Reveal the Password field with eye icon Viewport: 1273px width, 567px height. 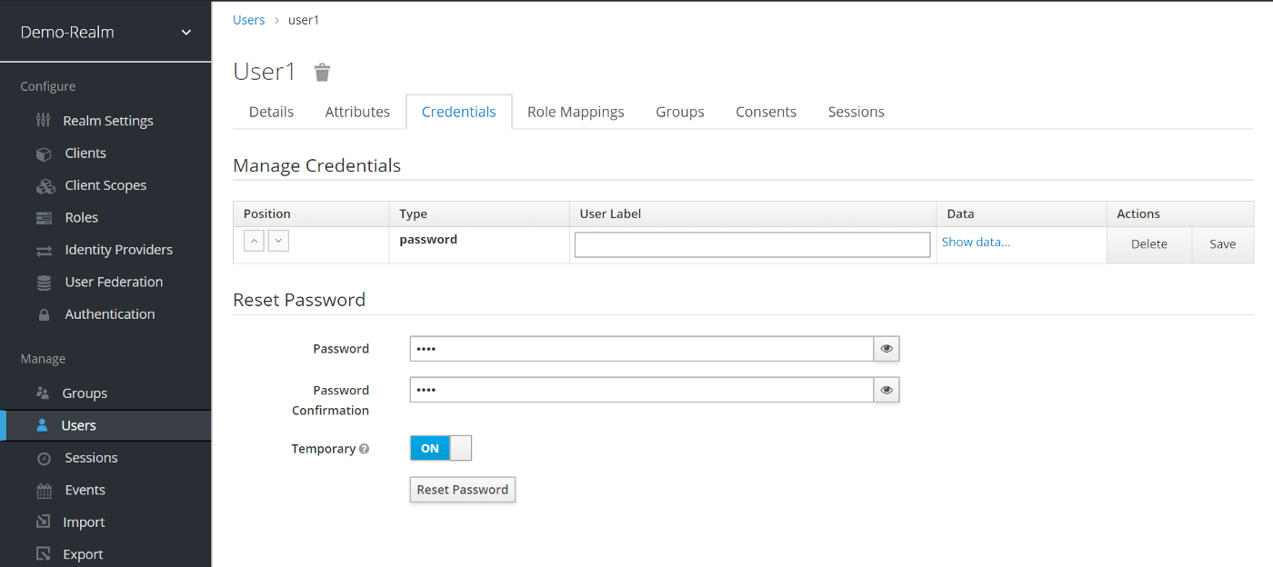(887, 349)
